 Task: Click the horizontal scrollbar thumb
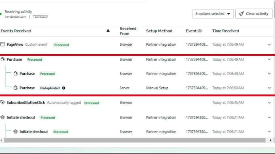tap(135, 140)
